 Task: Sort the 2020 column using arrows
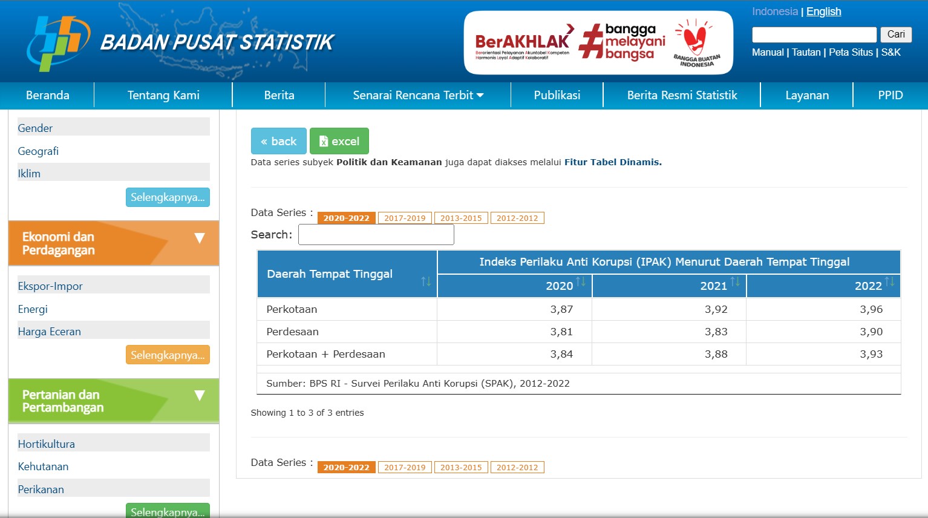(x=580, y=282)
